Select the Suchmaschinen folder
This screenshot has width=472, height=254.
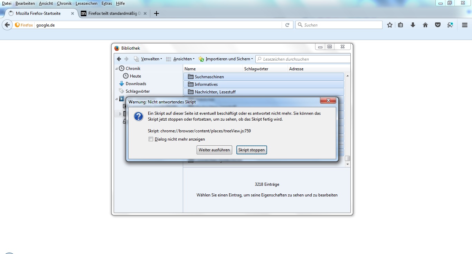point(264,77)
